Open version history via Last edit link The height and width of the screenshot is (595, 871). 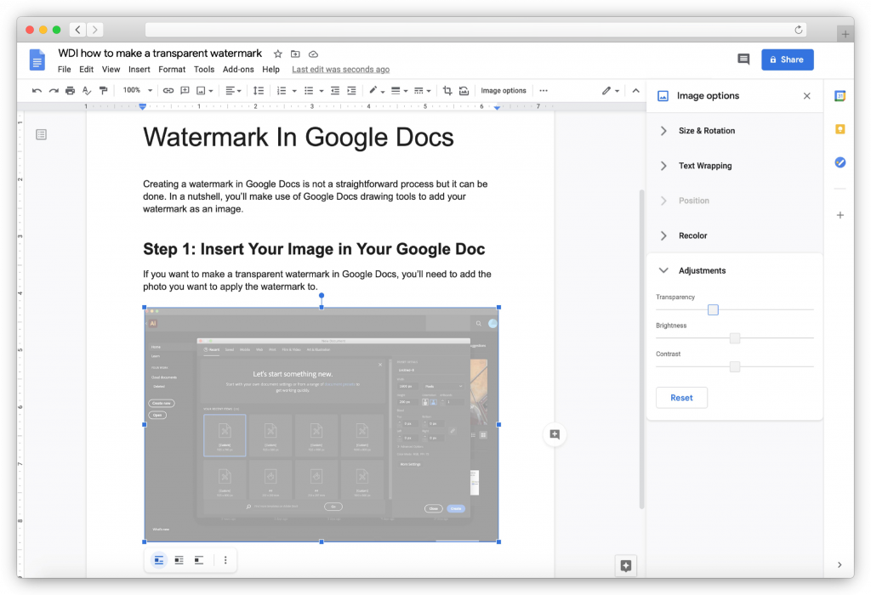coord(340,69)
